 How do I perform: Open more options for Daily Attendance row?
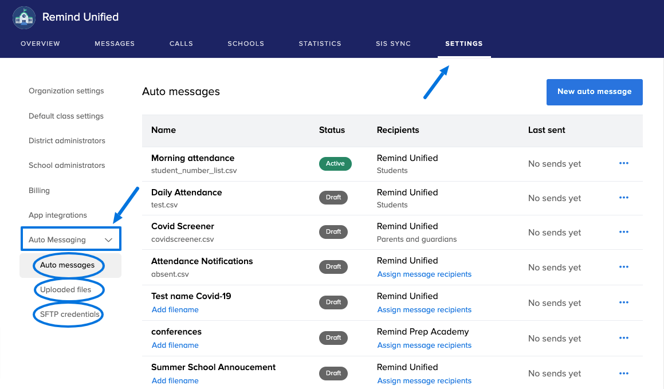point(624,198)
